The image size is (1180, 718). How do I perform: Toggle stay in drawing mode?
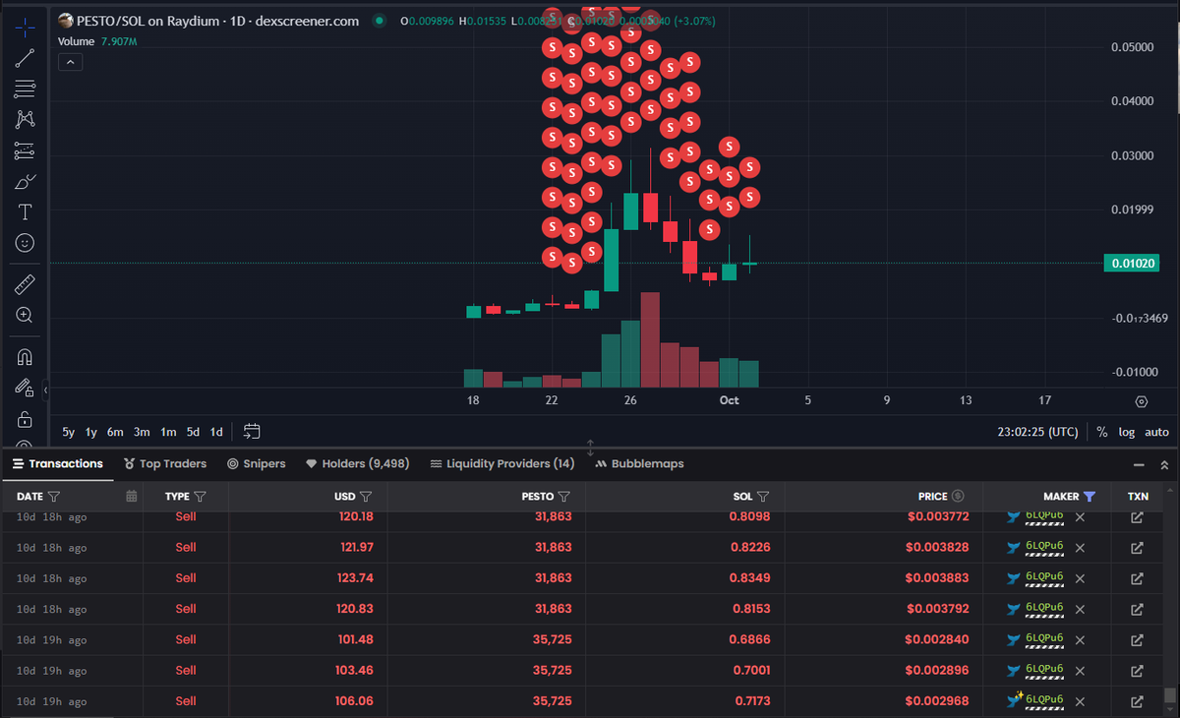(25, 388)
